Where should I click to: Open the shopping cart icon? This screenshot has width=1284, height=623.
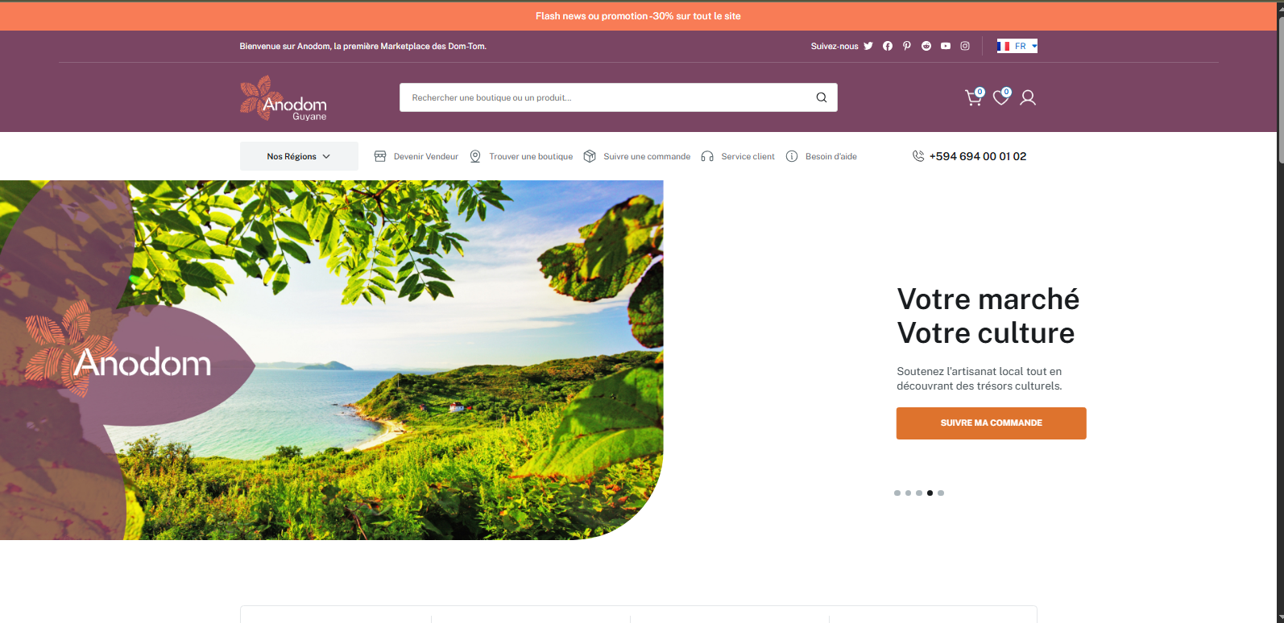point(974,97)
